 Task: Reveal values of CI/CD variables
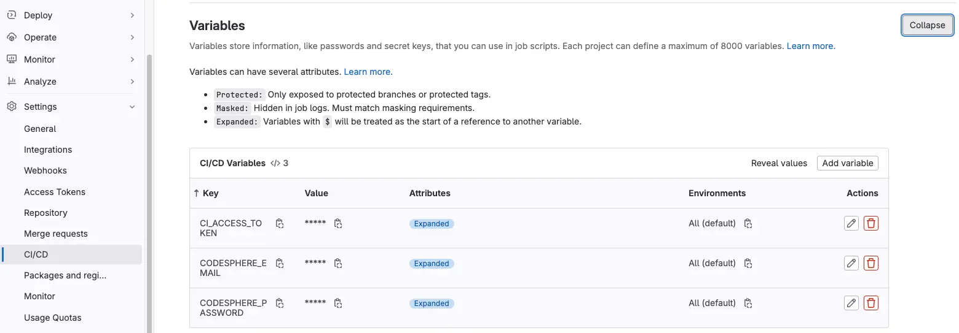[x=779, y=163]
